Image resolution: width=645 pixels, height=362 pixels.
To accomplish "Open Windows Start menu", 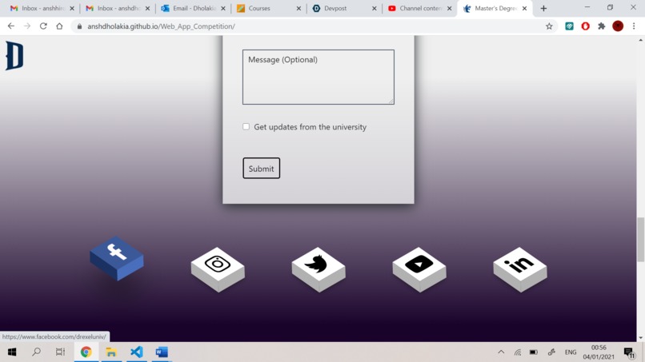I will tap(12, 352).
